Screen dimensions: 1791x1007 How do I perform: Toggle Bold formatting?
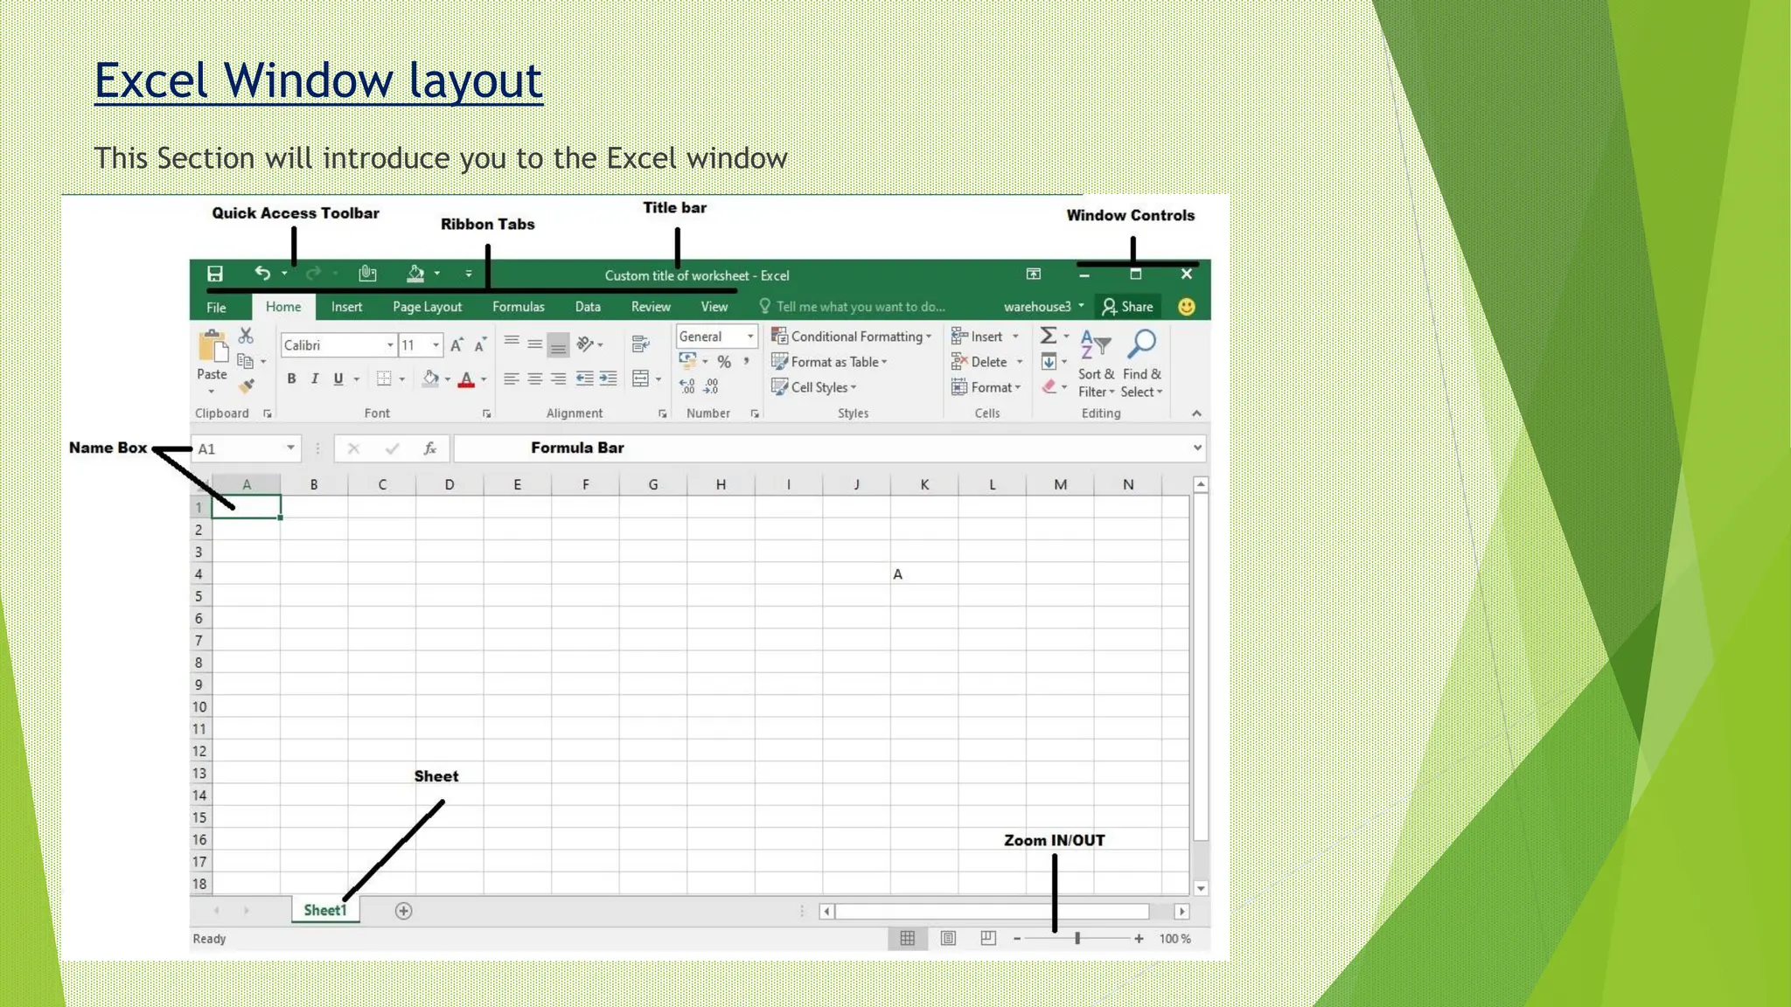pyautogui.click(x=291, y=378)
